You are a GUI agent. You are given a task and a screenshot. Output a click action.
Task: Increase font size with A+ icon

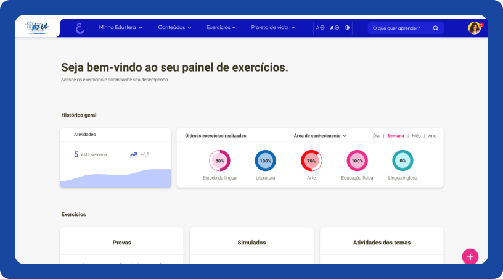(335, 28)
